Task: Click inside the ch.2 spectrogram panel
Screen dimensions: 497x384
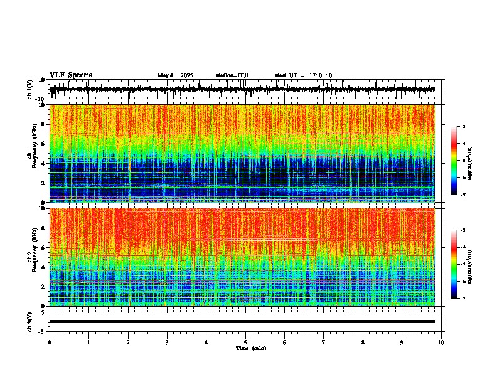Action: 242,257
